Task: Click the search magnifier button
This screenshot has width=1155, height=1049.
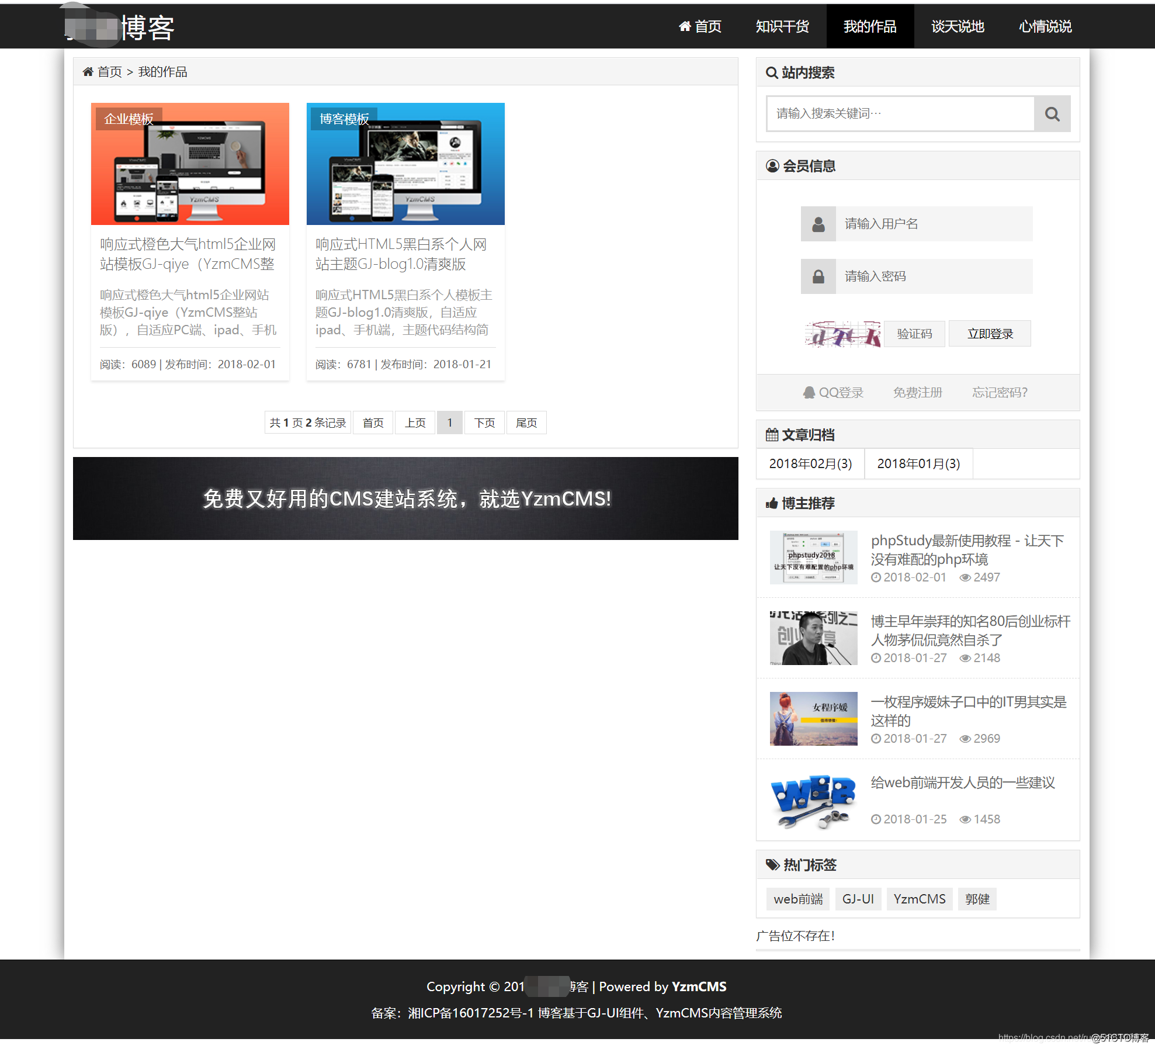Action: 1052,114
